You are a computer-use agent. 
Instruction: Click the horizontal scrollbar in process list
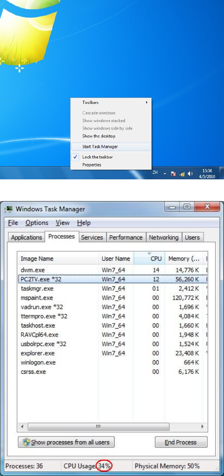pyautogui.click(x=113, y=427)
